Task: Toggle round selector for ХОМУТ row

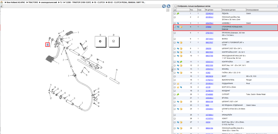Action: [x=175, y=118]
